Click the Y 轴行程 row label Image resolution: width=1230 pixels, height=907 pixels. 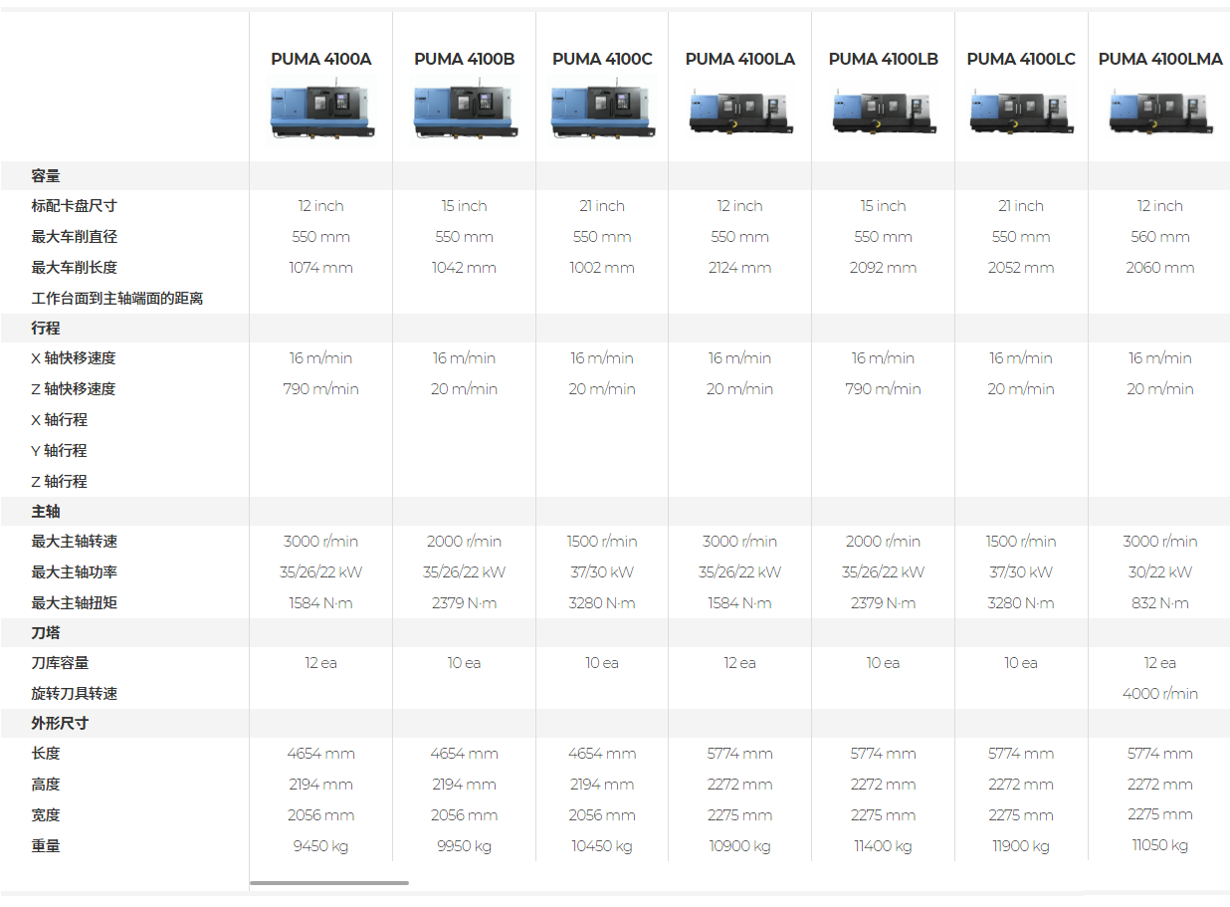pos(59,451)
